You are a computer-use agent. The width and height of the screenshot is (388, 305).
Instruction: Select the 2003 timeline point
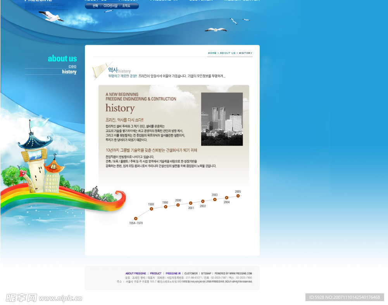tap(215, 199)
